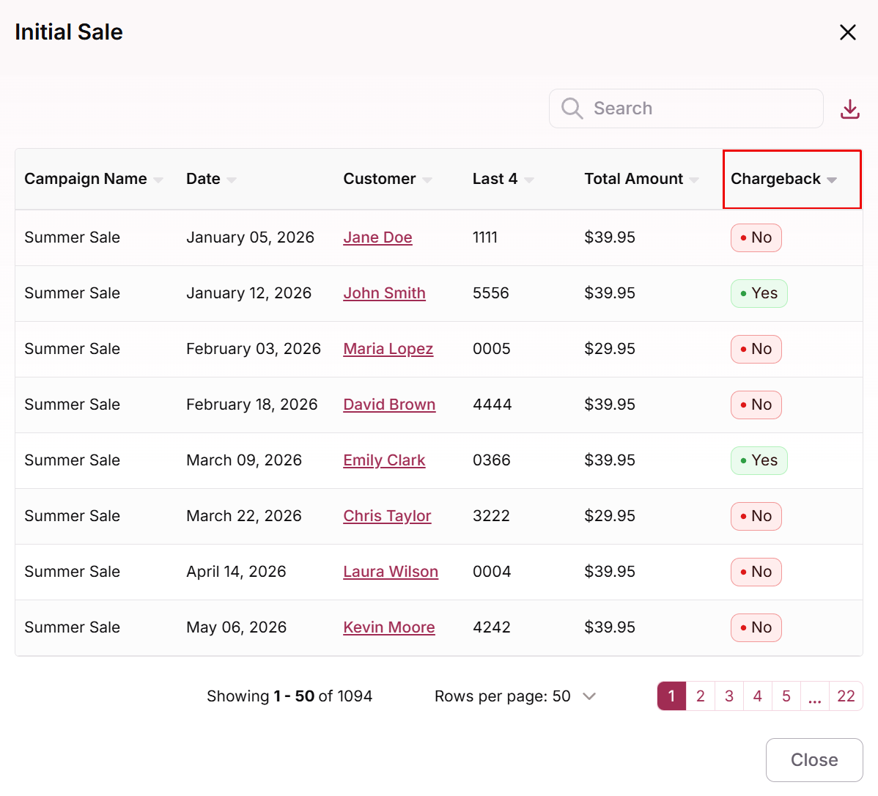Focus the Search input field
The height and width of the screenshot is (796, 878).
(686, 108)
